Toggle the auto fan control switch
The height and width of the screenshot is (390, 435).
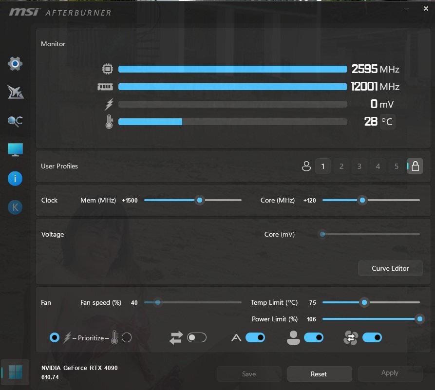pyautogui.click(x=255, y=337)
